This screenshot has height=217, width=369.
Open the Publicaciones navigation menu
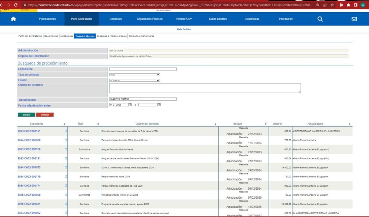(48, 19)
